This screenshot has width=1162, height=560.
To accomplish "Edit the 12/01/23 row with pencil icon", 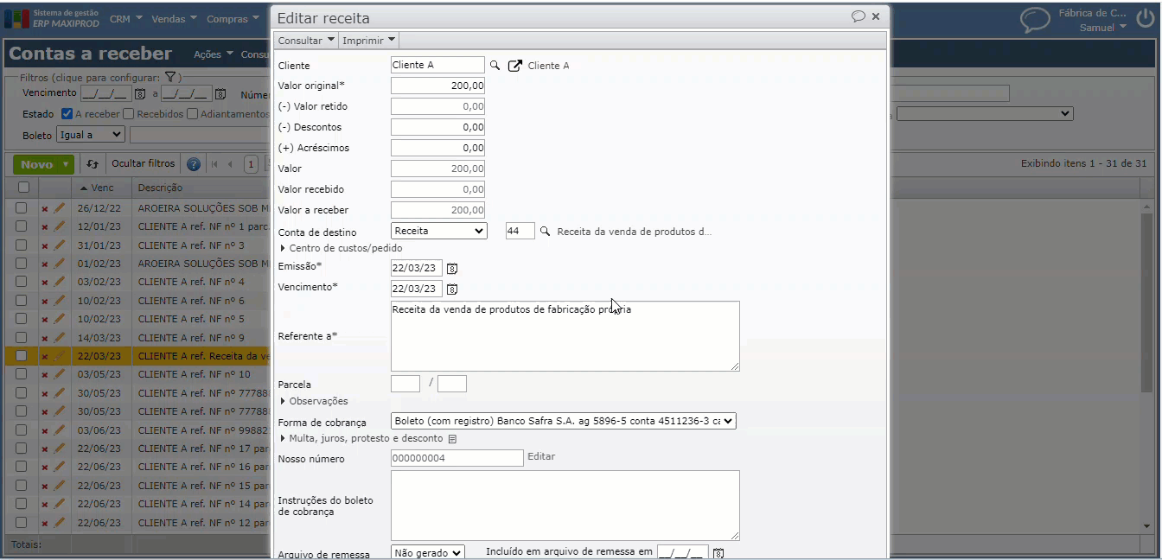I will coord(59,226).
